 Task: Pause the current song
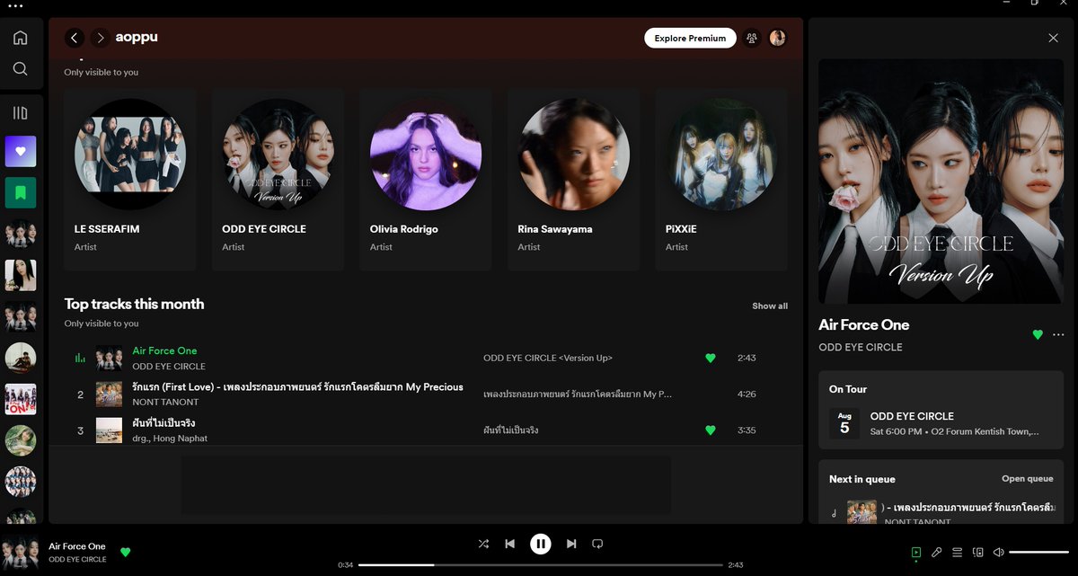coord(540,544)
